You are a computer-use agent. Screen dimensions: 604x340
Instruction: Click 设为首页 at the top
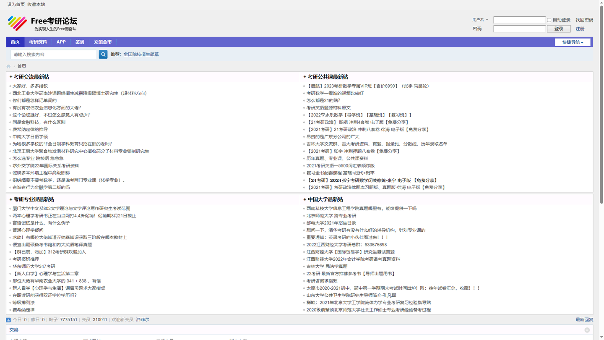pyautogui.click(x=16, y=4)
